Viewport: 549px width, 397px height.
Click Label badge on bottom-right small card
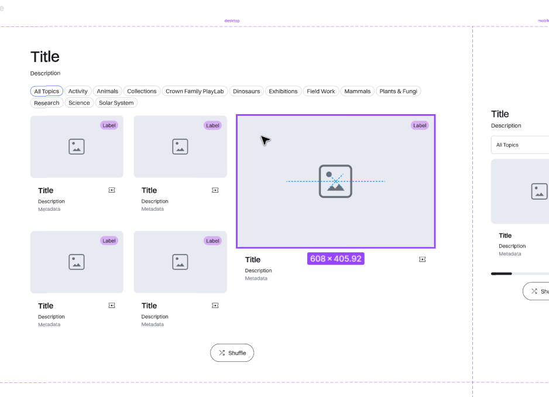(212, 241)
